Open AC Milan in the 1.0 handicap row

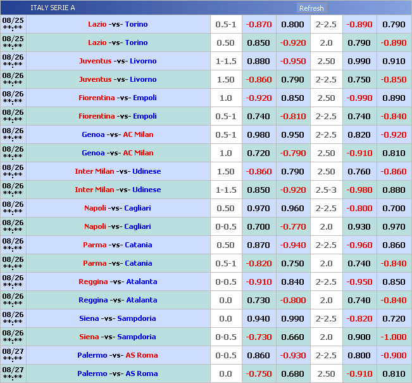[x=138, y=153]
